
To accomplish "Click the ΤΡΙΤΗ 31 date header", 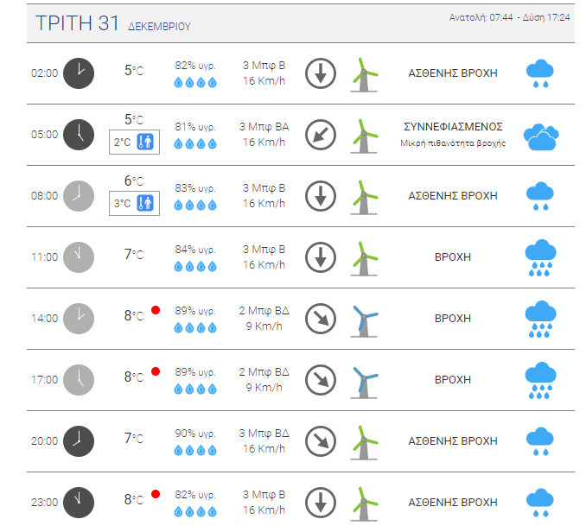I will [77, 23].
